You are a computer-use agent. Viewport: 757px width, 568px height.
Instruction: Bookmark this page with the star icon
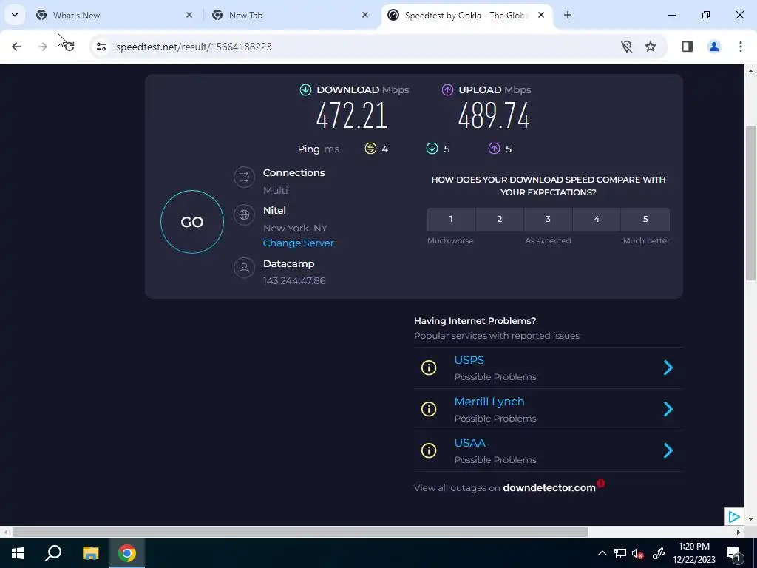(651, 47)
